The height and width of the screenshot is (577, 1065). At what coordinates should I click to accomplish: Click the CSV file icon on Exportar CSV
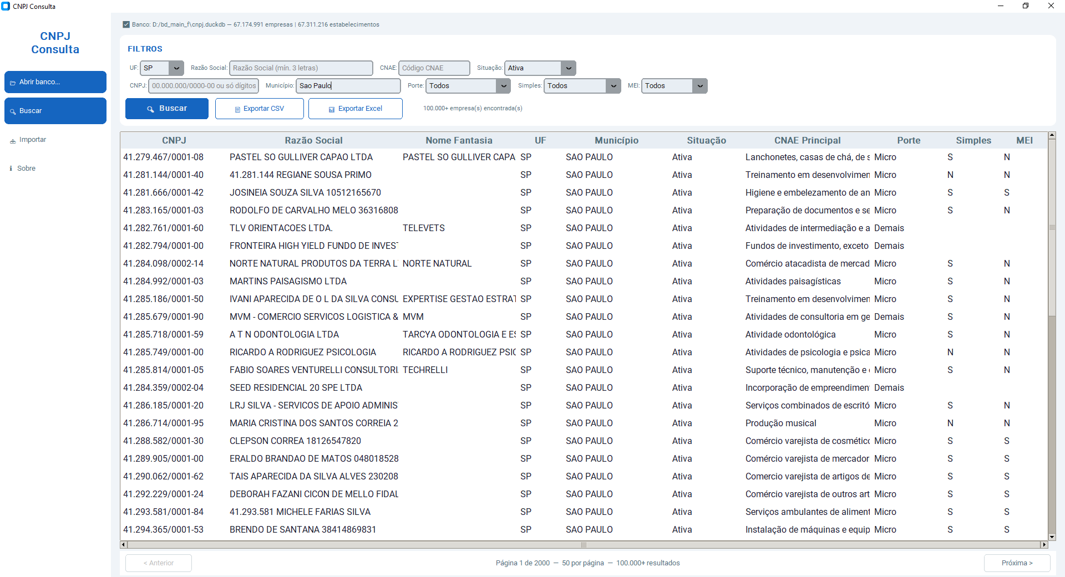[237, 109]
